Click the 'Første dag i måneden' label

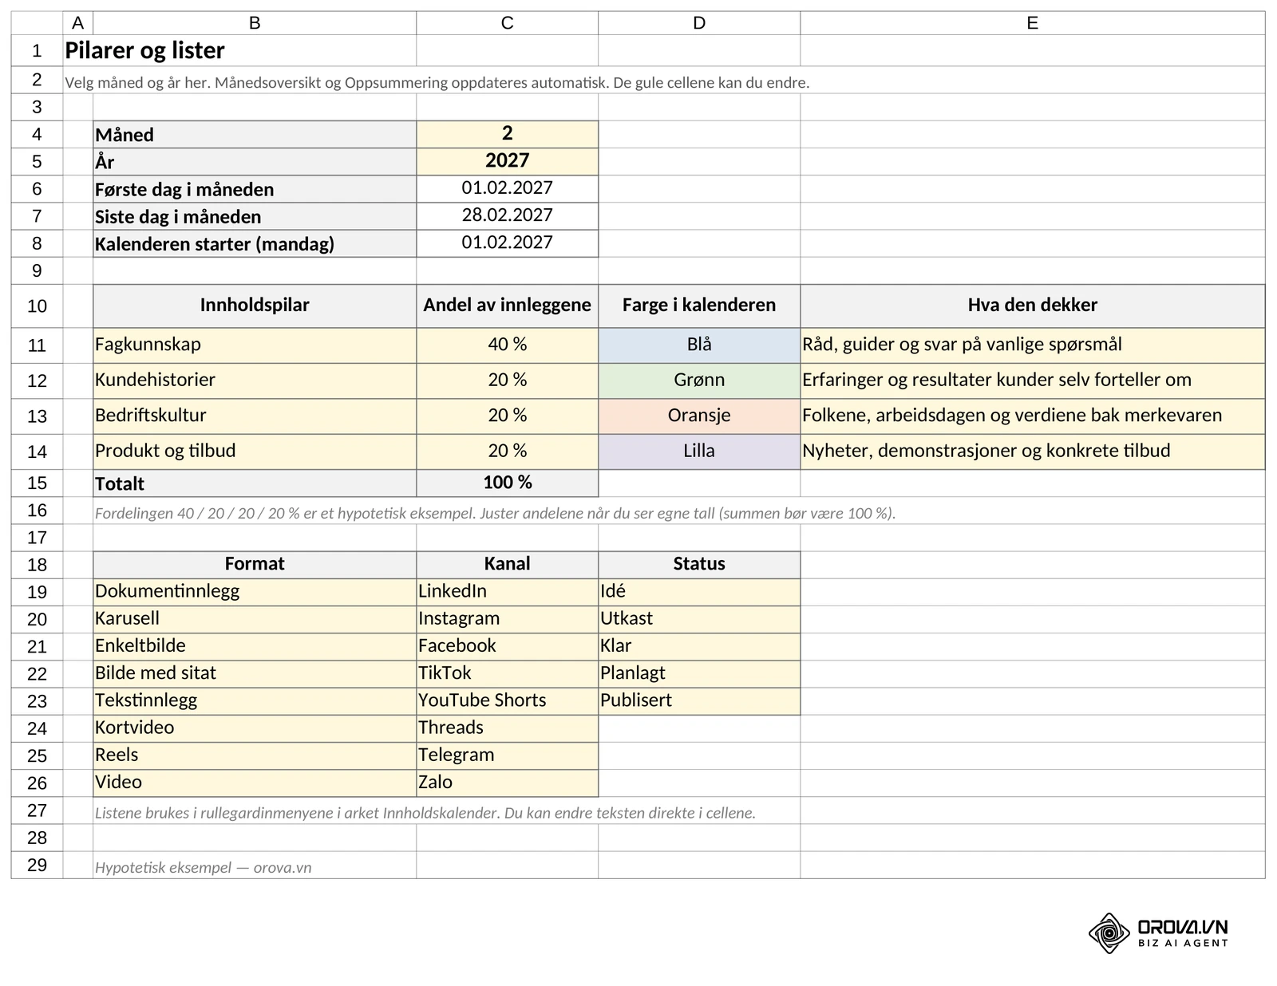click(x=255, y=189)
